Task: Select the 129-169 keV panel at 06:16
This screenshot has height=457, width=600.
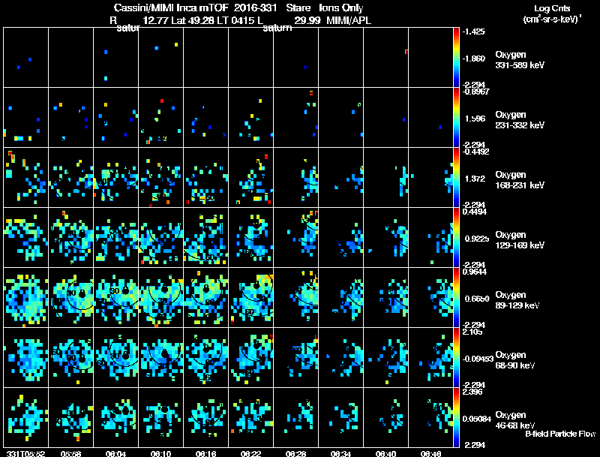Action: (205, 238)
